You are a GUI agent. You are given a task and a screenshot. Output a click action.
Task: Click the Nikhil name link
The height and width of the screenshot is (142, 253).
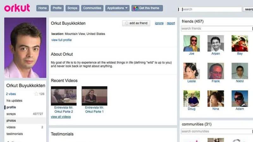240,81
